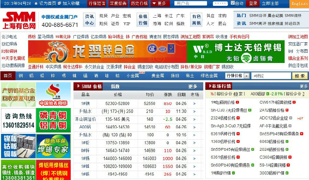The width and height of the screenshot is (309, 180).
Task: Open market arrow icon in 1#铅 row
Action: tap(195, 142)
